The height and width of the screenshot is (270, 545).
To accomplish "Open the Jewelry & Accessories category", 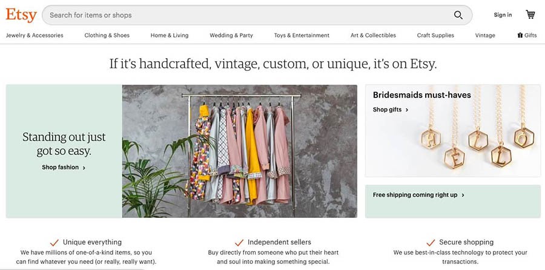I will click(35, 36).
